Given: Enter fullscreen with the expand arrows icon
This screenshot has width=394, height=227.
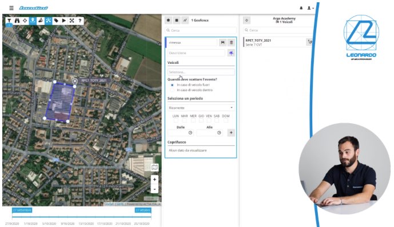Looking at the screenshot, I should (x=72, y=21).
